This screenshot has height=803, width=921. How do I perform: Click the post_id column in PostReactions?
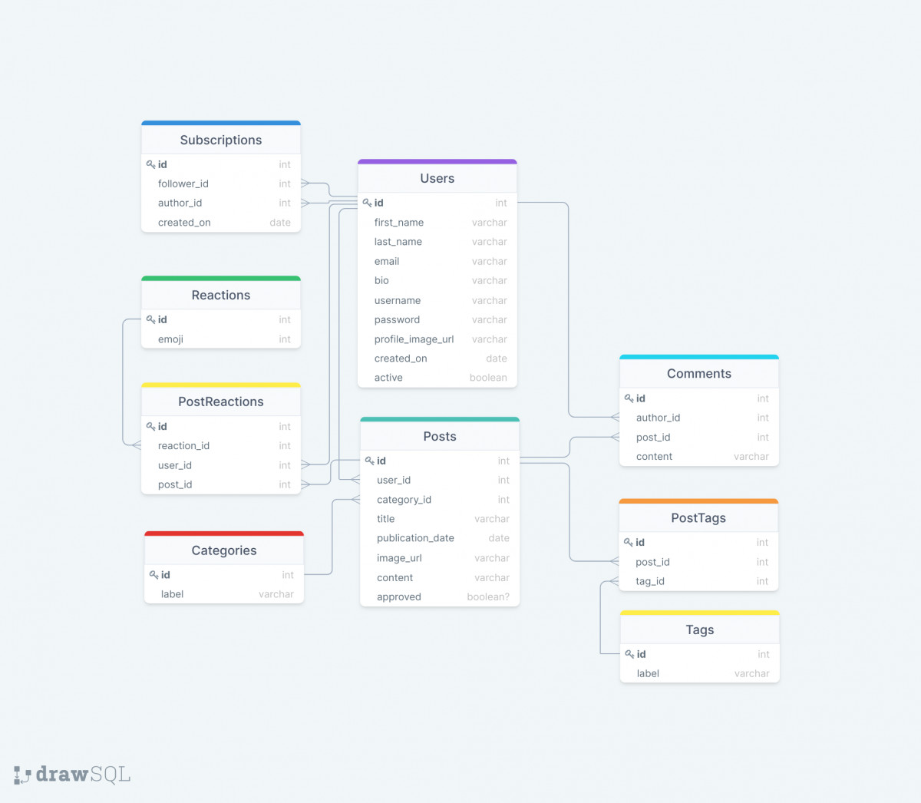tap(221, 484)
